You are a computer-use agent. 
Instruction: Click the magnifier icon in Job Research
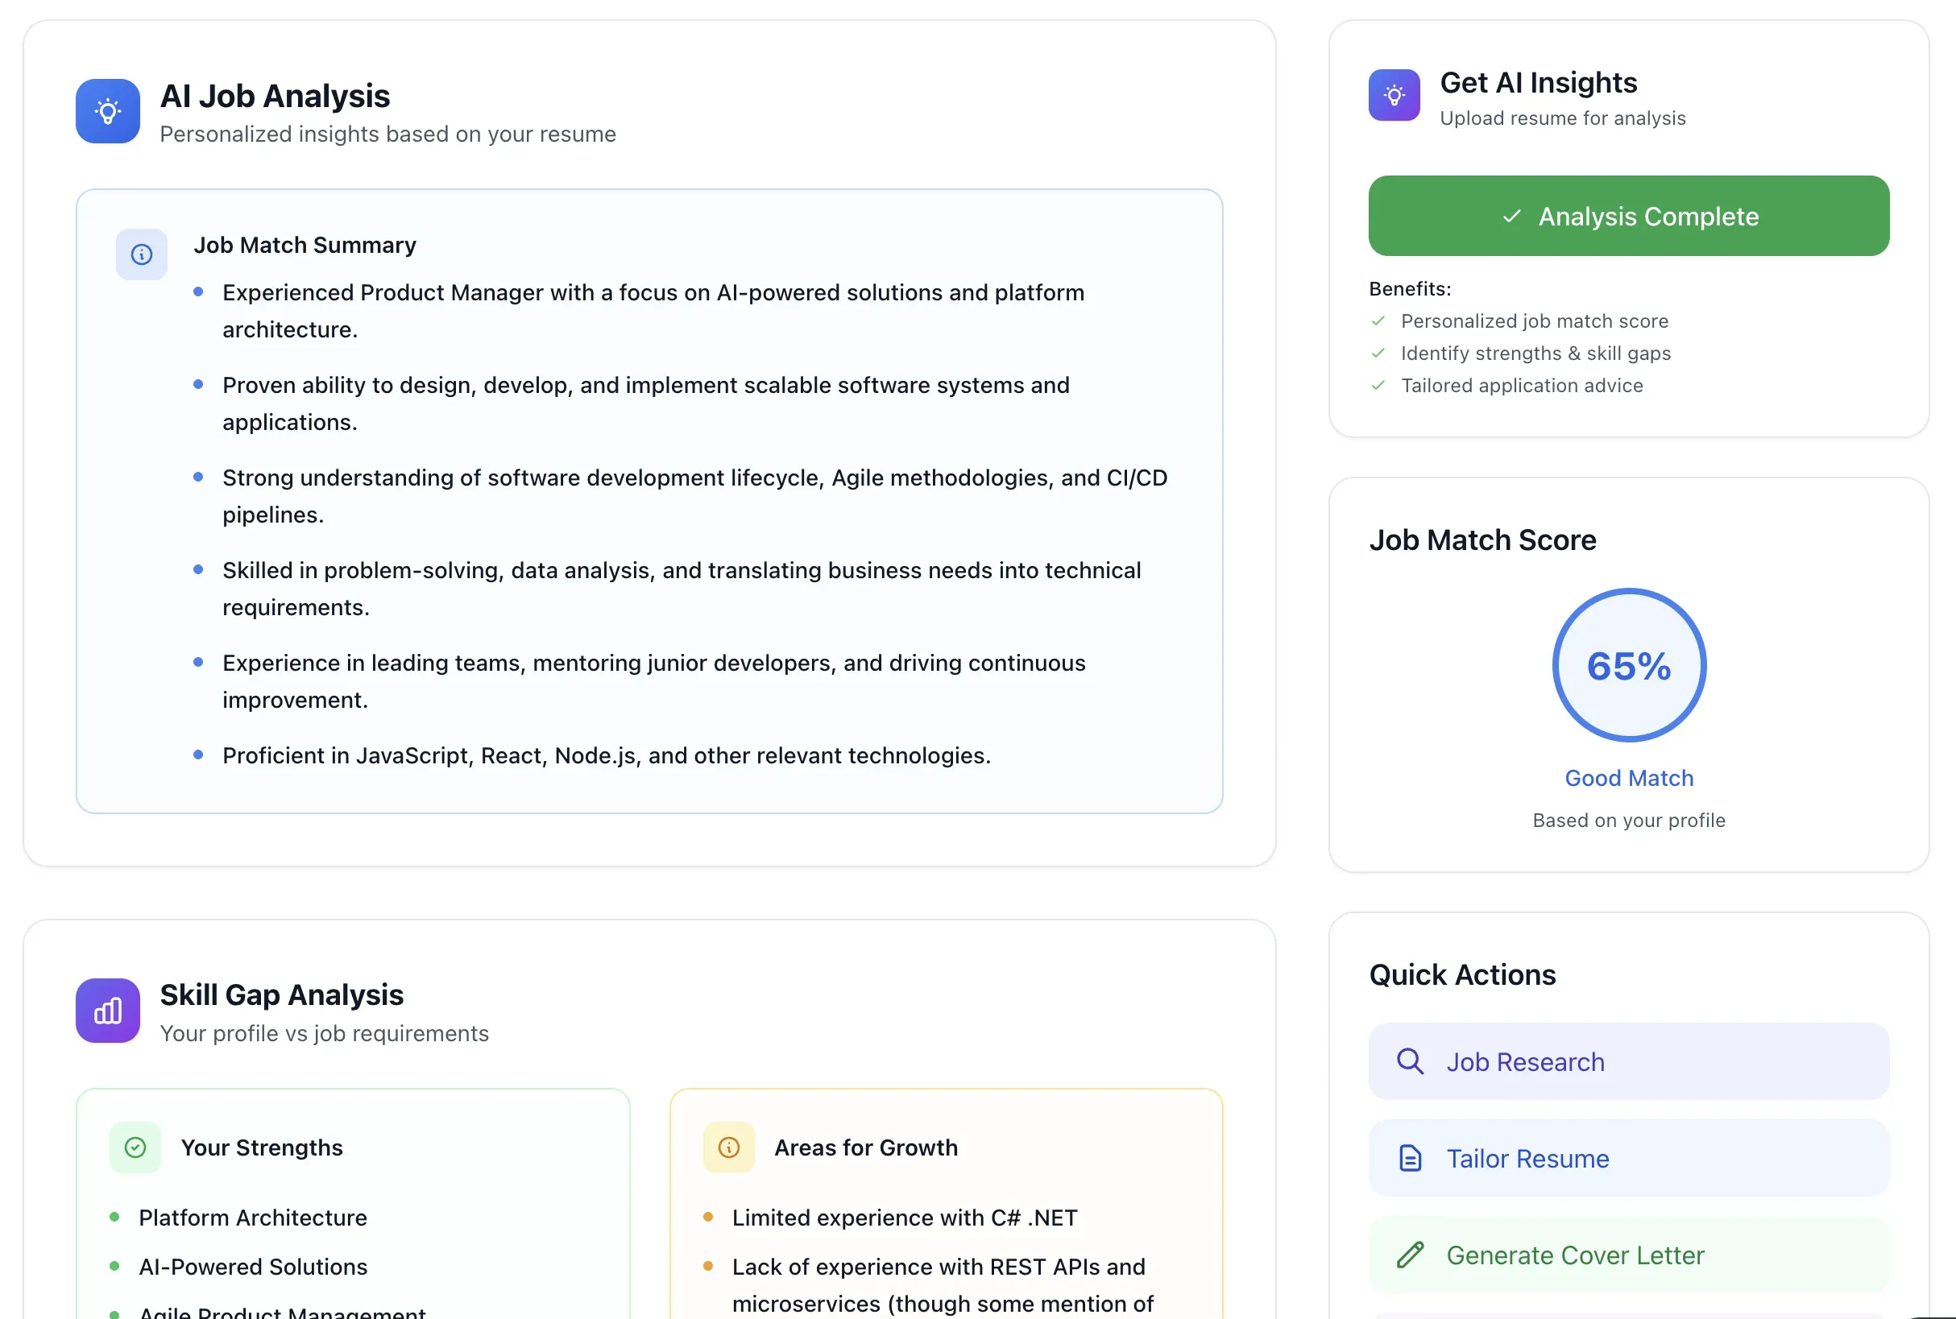pos(1410,1061)
